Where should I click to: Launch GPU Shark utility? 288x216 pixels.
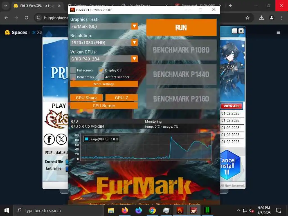coord(86,98)
